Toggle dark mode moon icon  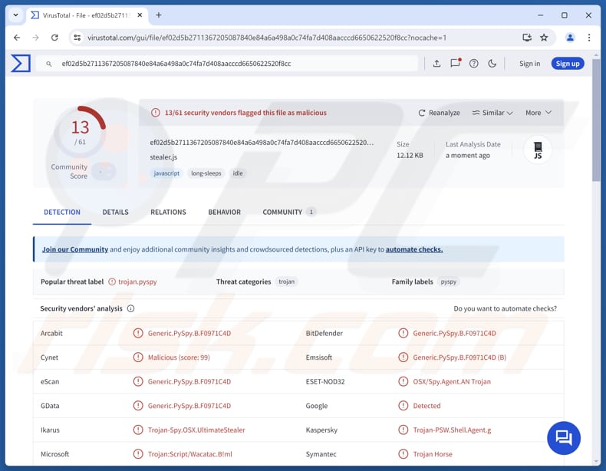point(492,64)
